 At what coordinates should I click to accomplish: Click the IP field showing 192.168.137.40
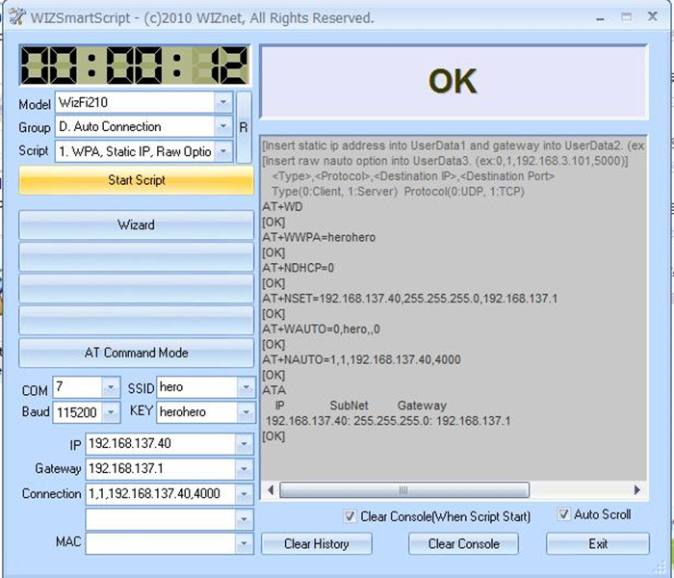(161, 444)
